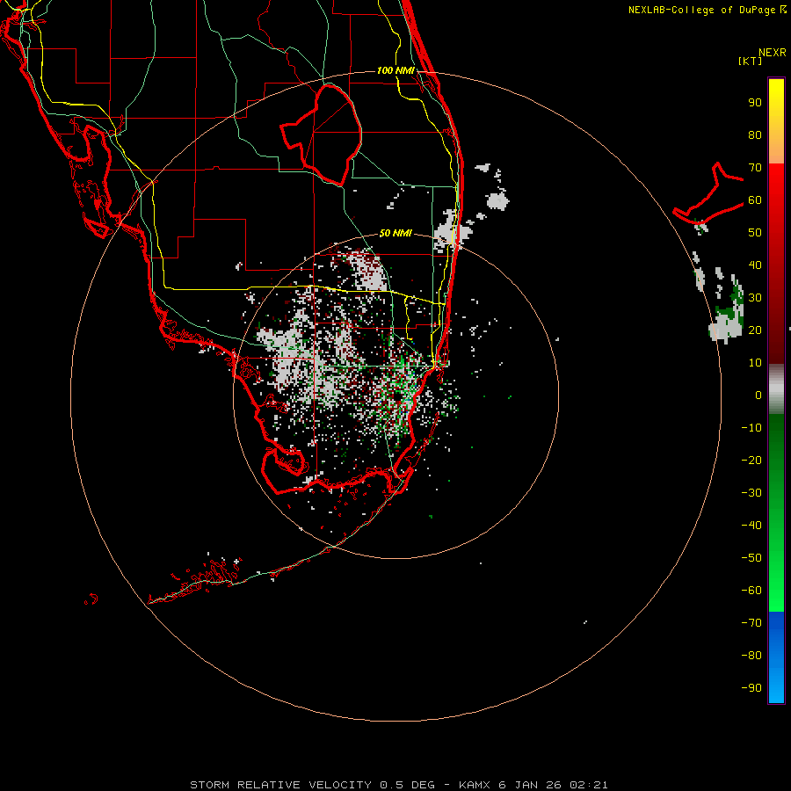Click the Lake Okeechobee outline on map
The width and height of the screenshot is (791, 791).
point(322,134)
